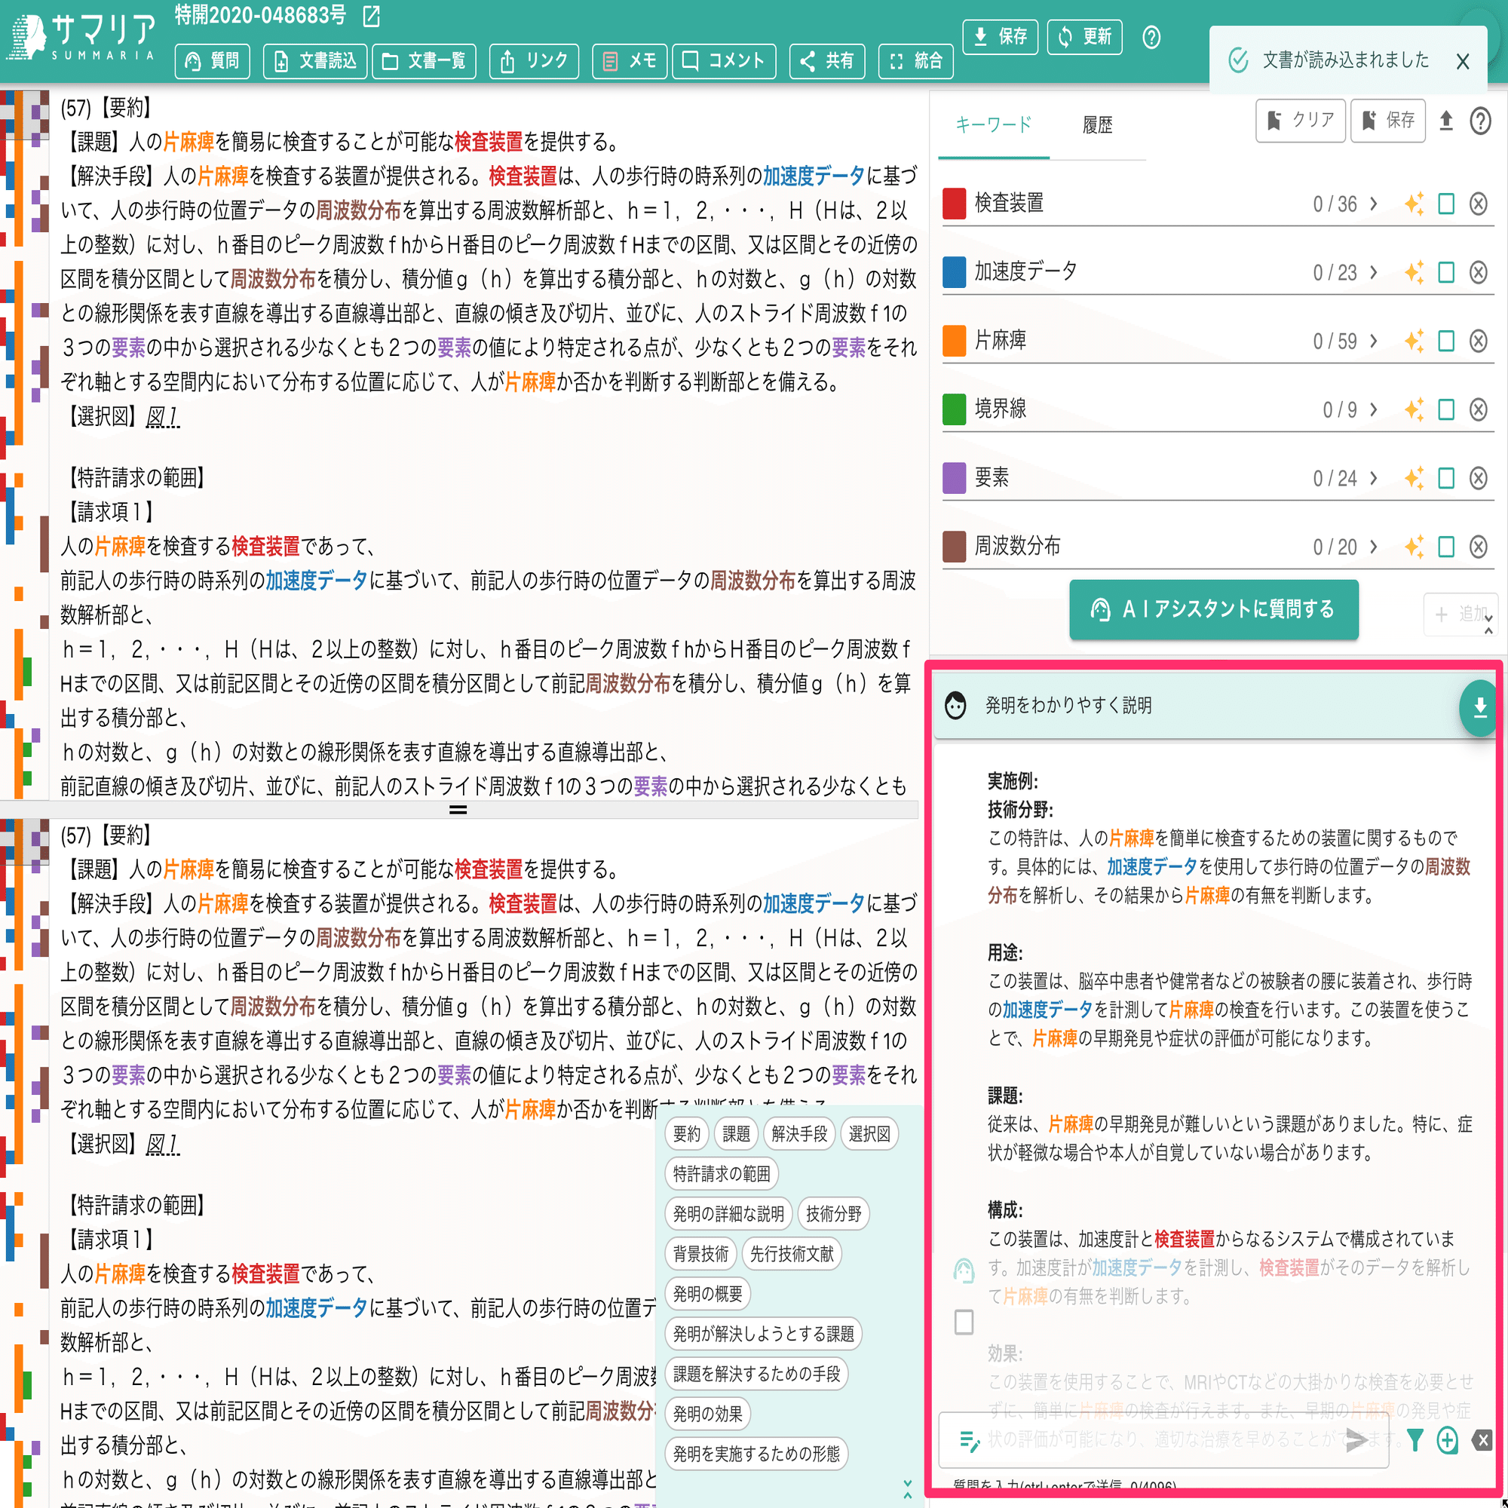Expand 要素 keyword chevron arrow
The height and width of the screenshot is (1508, 1508).
pos(1374,478)
